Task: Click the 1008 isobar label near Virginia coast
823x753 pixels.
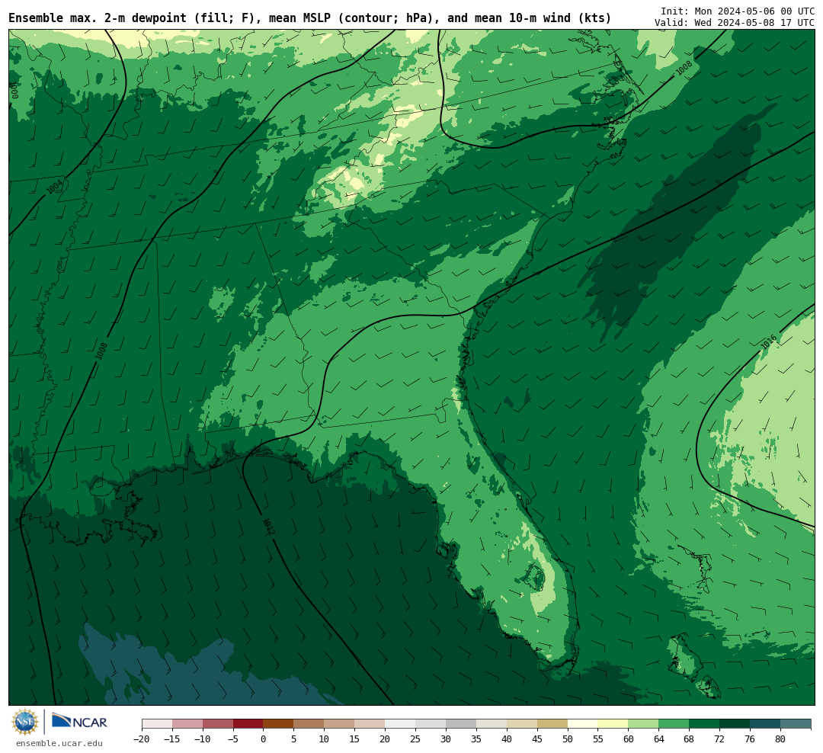Action: (x=684, y=69)
